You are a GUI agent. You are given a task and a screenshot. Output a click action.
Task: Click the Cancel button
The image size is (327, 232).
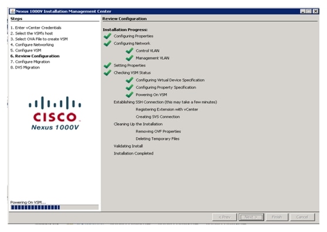point(302,217)
